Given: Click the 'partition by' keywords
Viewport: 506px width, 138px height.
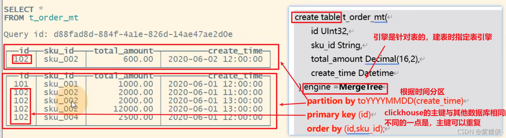Looking at the screenshot, I should [331, 101].
